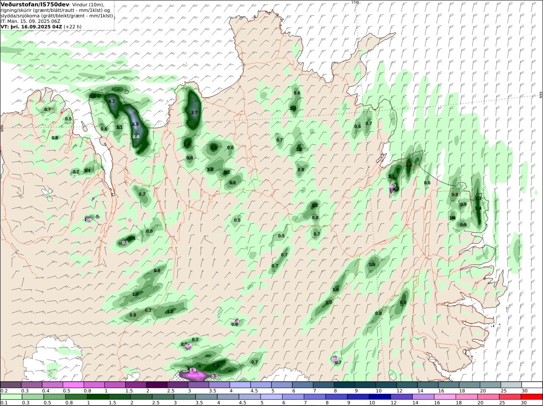Image resolution: width=543 pixels, height=406 pixels.
Task: Click the violet rain swatch labeled 12
Action: pyautogui.click(x=402, y=397)
